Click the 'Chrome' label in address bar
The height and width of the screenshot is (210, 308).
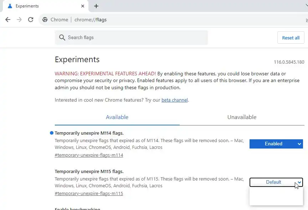(59, 20)
